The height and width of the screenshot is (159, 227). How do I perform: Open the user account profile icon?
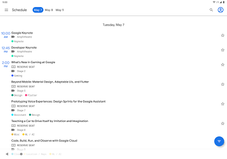pyautogui.click(x=220, y=10)
